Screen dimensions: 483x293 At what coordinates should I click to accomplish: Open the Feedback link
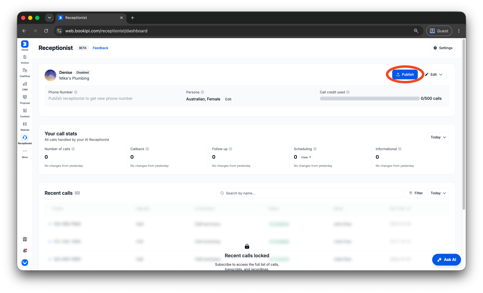click(x=100, y=48)
